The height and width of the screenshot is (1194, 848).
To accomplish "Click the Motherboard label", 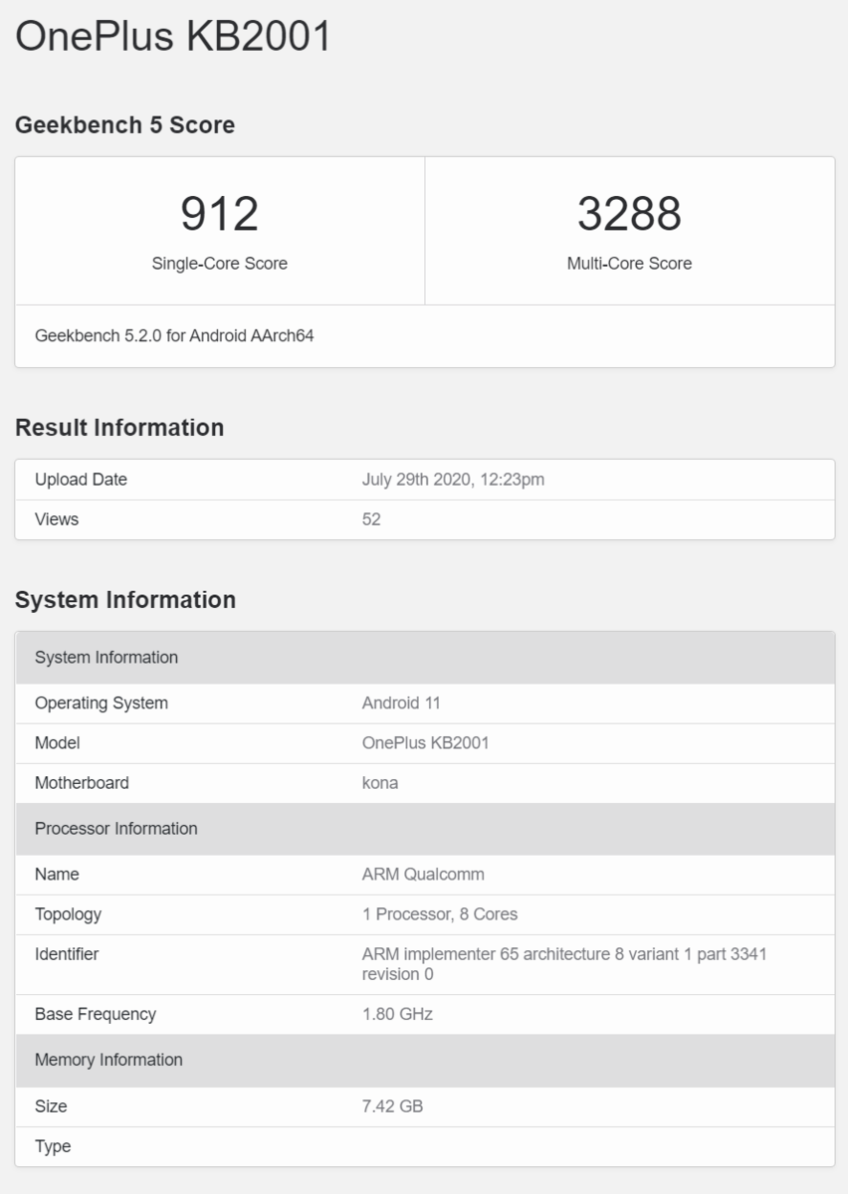I will pos(82,783).
